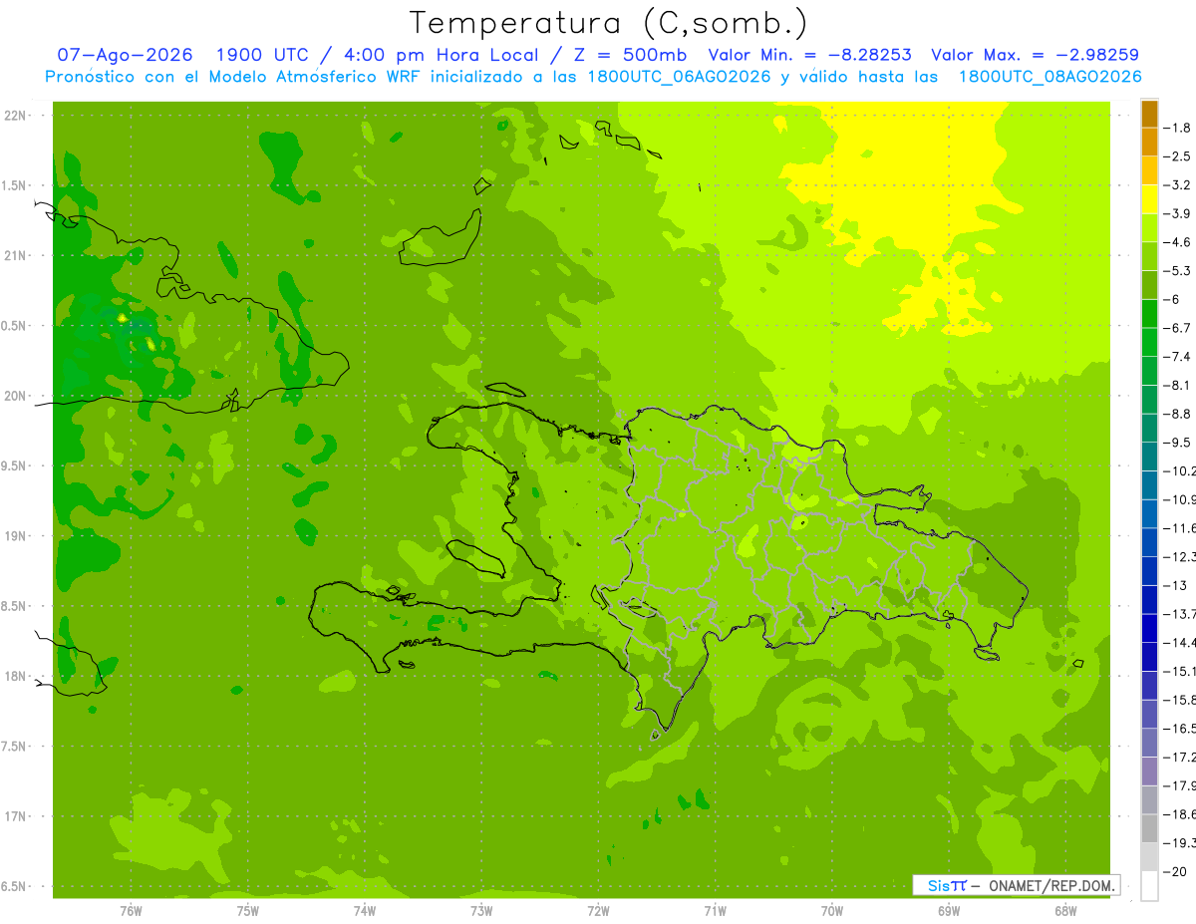Click the dark orange top legend band
1196x924 pixels.
click(x=1149, y=114)
